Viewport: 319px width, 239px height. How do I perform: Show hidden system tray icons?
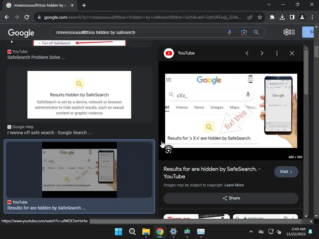251,232
